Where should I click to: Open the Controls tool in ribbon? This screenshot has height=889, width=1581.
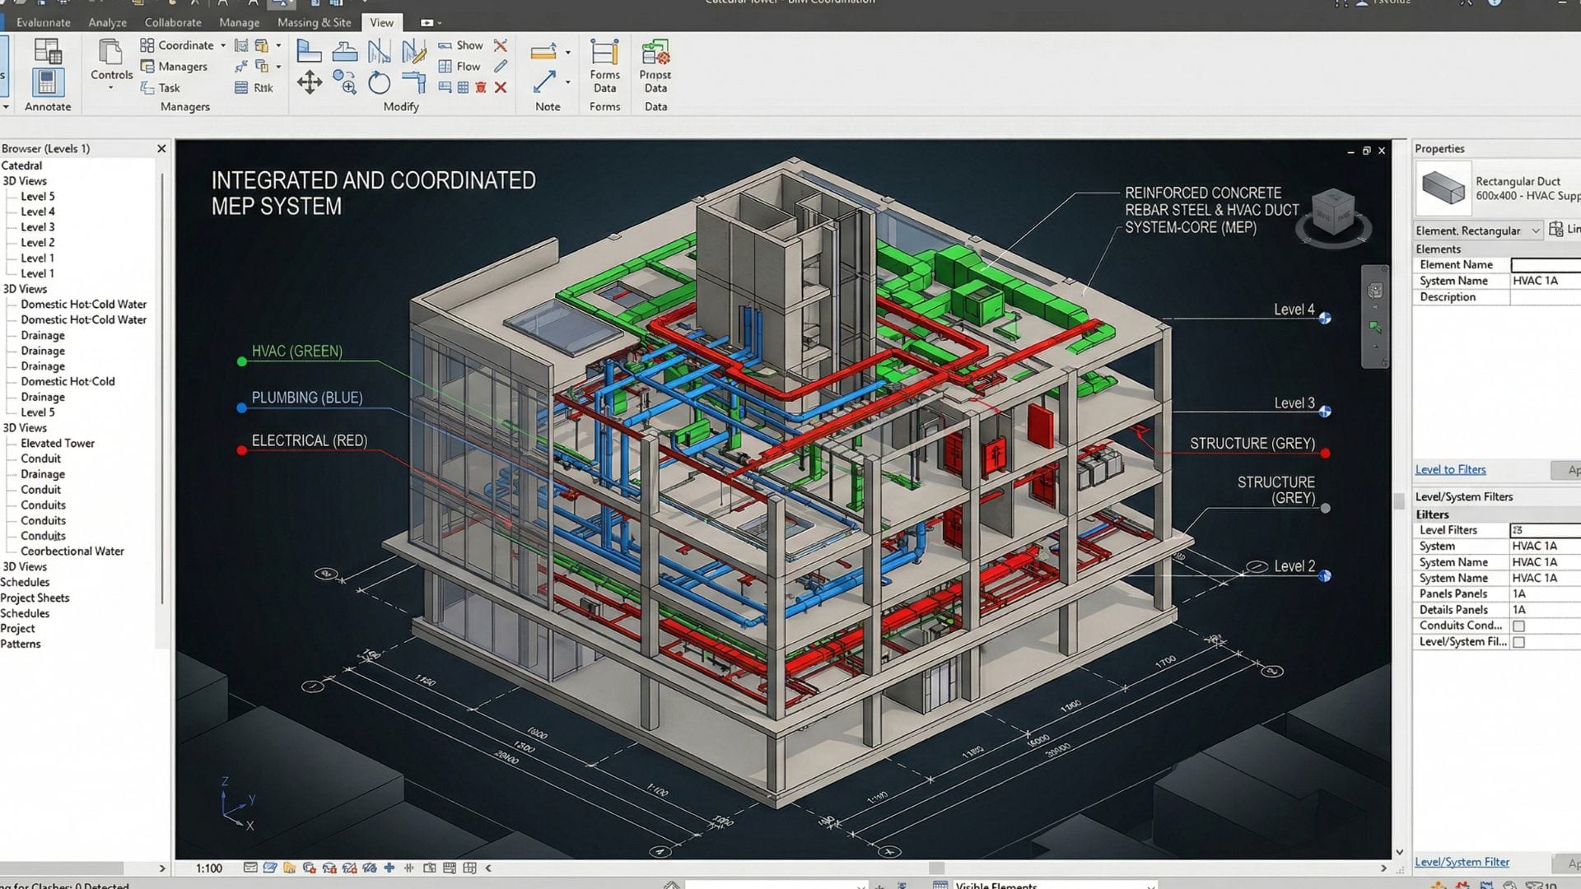click(x=111, y=60)
